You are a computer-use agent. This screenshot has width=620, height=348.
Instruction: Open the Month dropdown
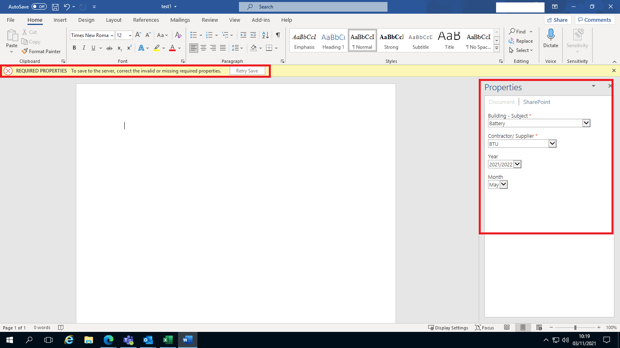point(503,184)
